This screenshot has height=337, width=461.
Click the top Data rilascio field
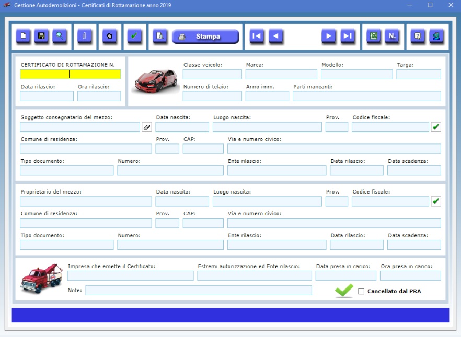point(47,96)
